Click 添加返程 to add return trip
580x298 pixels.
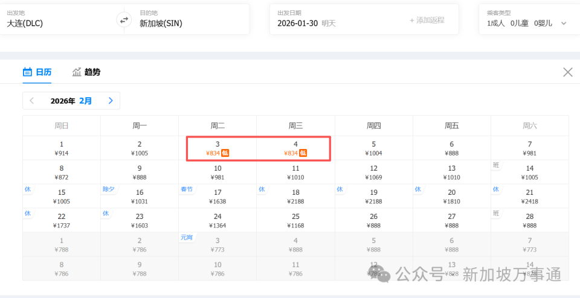click(x=427, y=20)
